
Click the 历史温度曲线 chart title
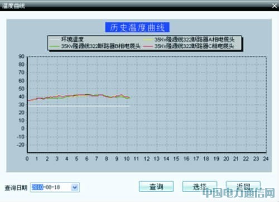[137, 27]
